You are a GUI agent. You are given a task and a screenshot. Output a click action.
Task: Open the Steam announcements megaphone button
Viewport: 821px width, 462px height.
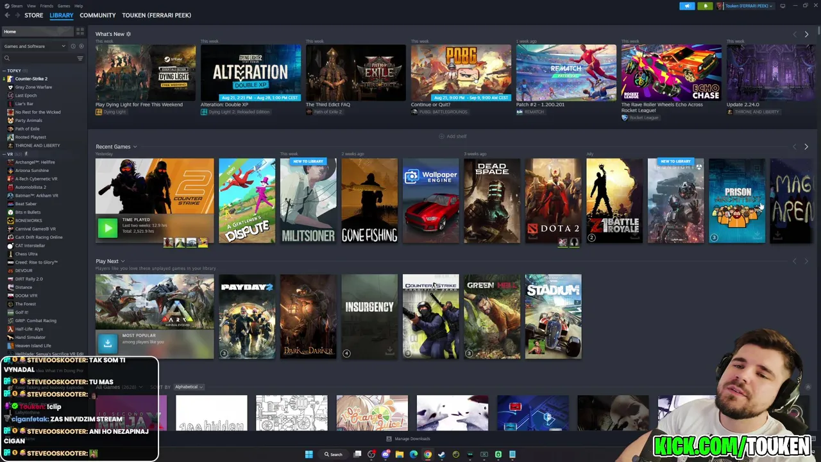coord(687,6)
